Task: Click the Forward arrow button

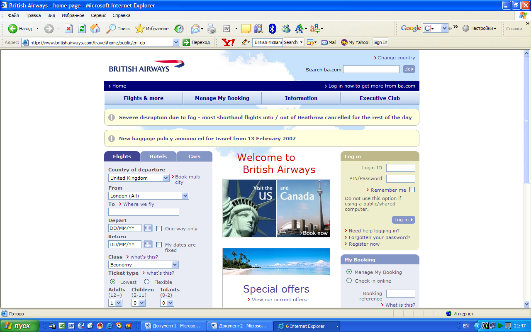Action: point(49,29)
